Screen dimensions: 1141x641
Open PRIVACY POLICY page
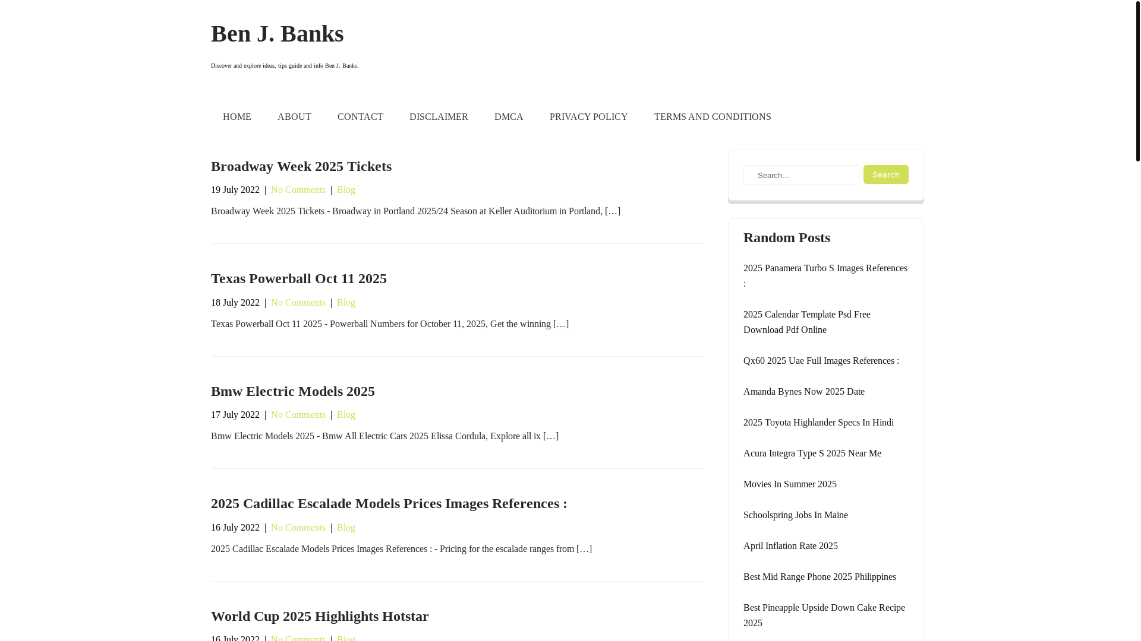(588, 117)
